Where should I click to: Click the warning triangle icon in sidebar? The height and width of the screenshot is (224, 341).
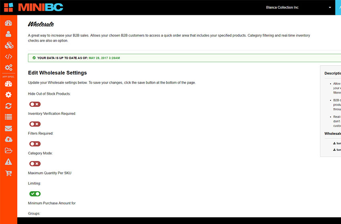[8, 162]
